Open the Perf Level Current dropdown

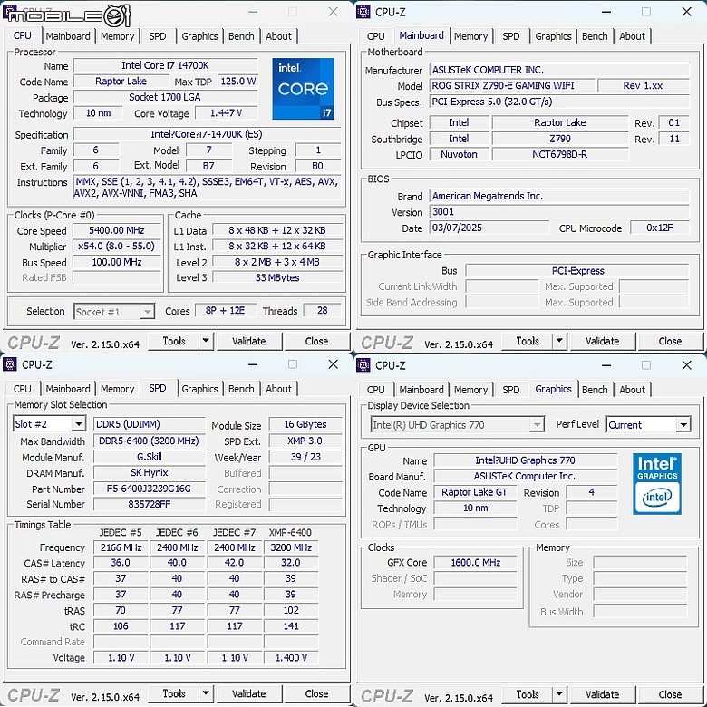pos(683,425)
